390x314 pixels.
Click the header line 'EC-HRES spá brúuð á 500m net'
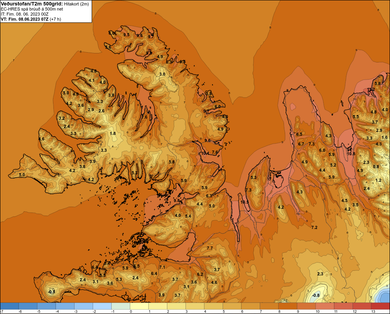pos(32,9)
